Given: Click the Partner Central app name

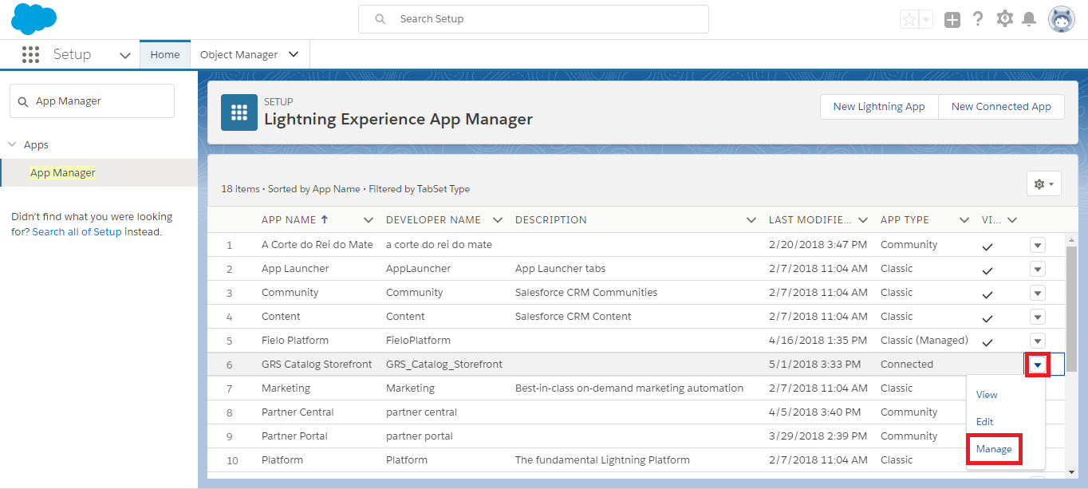Looking at the screenshot, I should (x=298, y=412).
